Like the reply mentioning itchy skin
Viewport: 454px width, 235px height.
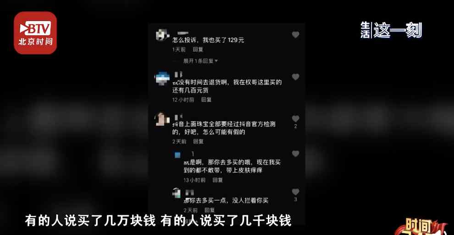click(x=295, y=154)
